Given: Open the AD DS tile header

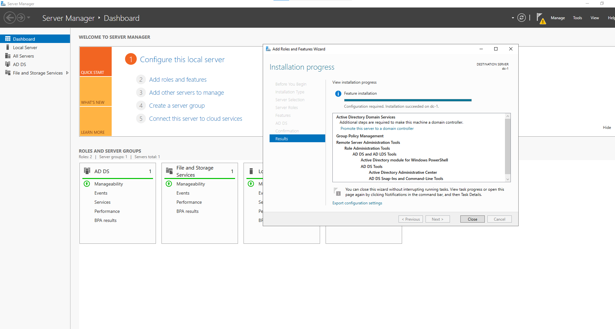Looking at the screenshot, I should (x=118, y=171).
